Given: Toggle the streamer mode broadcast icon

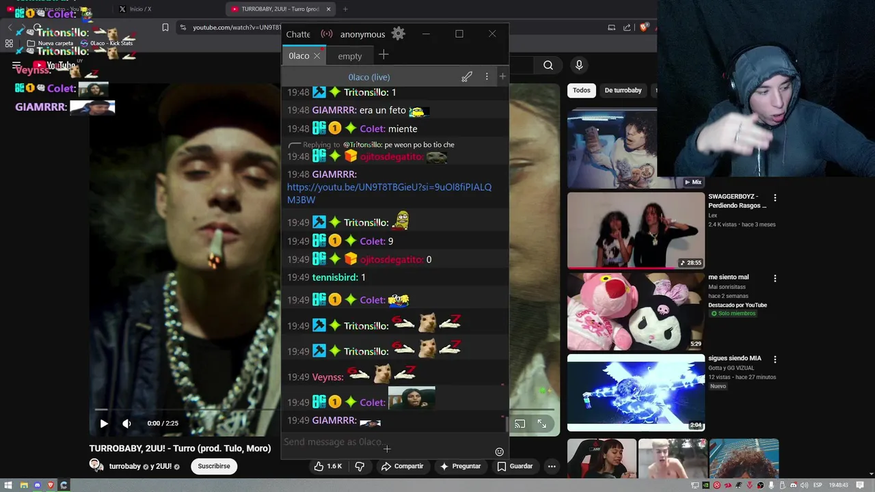Looking at the screenshot, I should point(327,33).
